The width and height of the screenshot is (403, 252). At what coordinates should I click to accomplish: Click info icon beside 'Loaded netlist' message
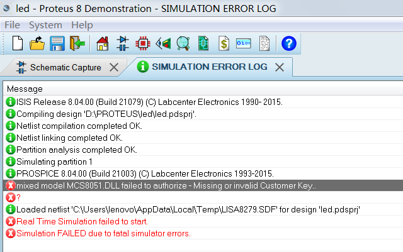pyautogui.click(x=11, y=209)
